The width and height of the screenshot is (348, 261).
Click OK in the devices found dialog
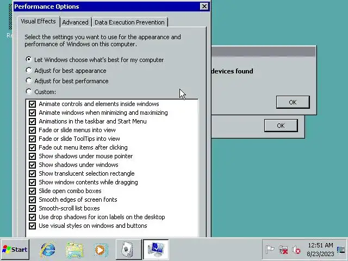293,102
